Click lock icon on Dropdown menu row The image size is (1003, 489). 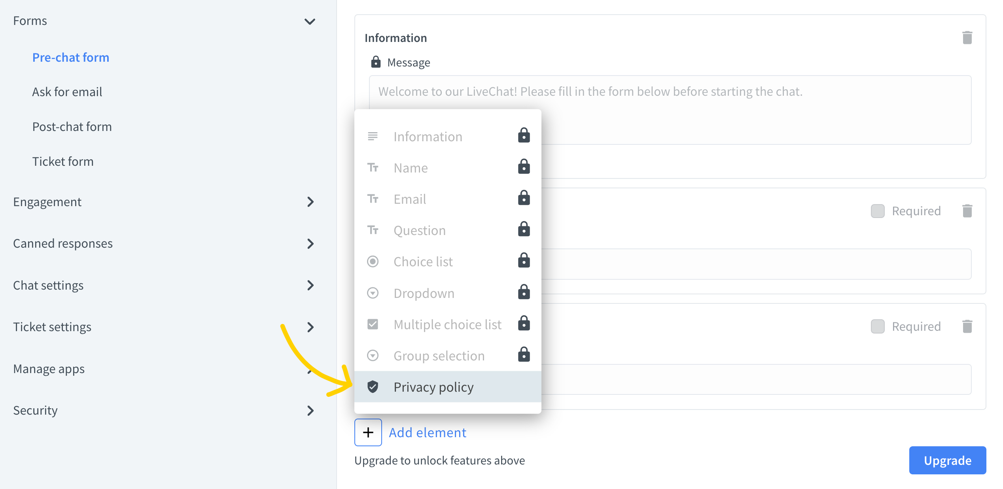pos(524,292)
